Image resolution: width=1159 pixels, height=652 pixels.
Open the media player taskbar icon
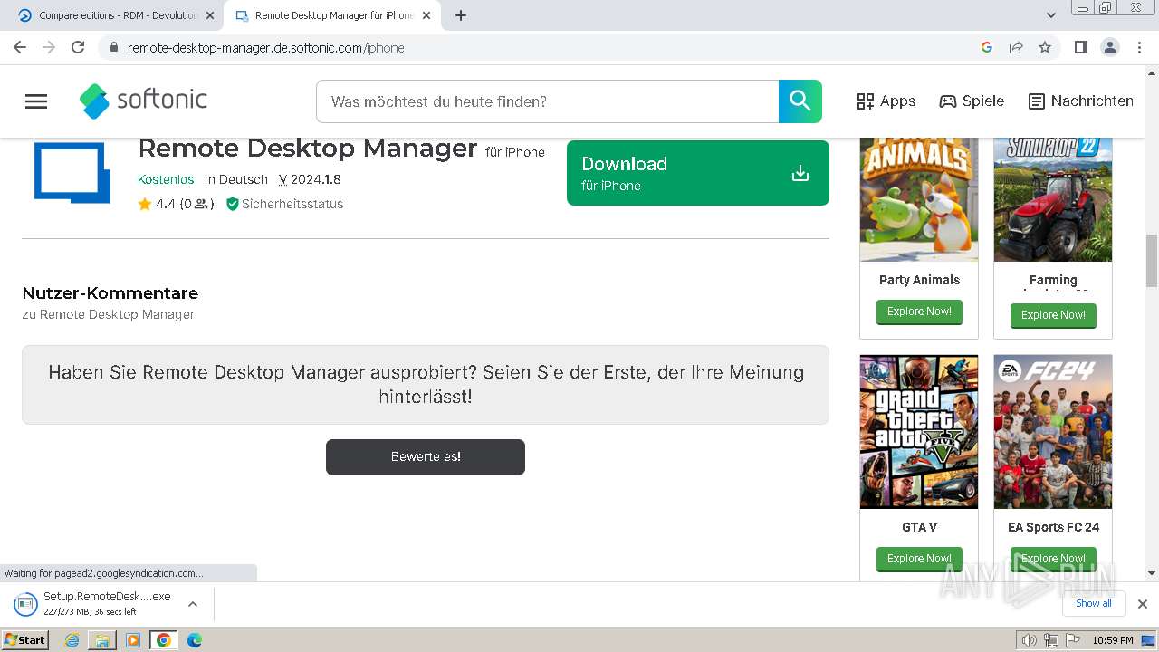tap(133, 640)
